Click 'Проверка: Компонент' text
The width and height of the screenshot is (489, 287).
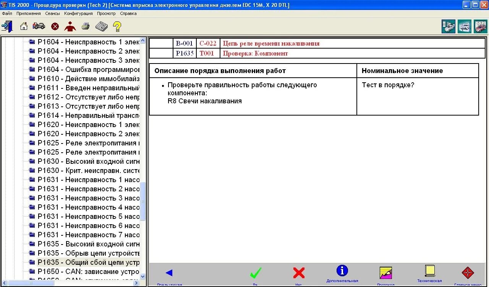(255, 53)
